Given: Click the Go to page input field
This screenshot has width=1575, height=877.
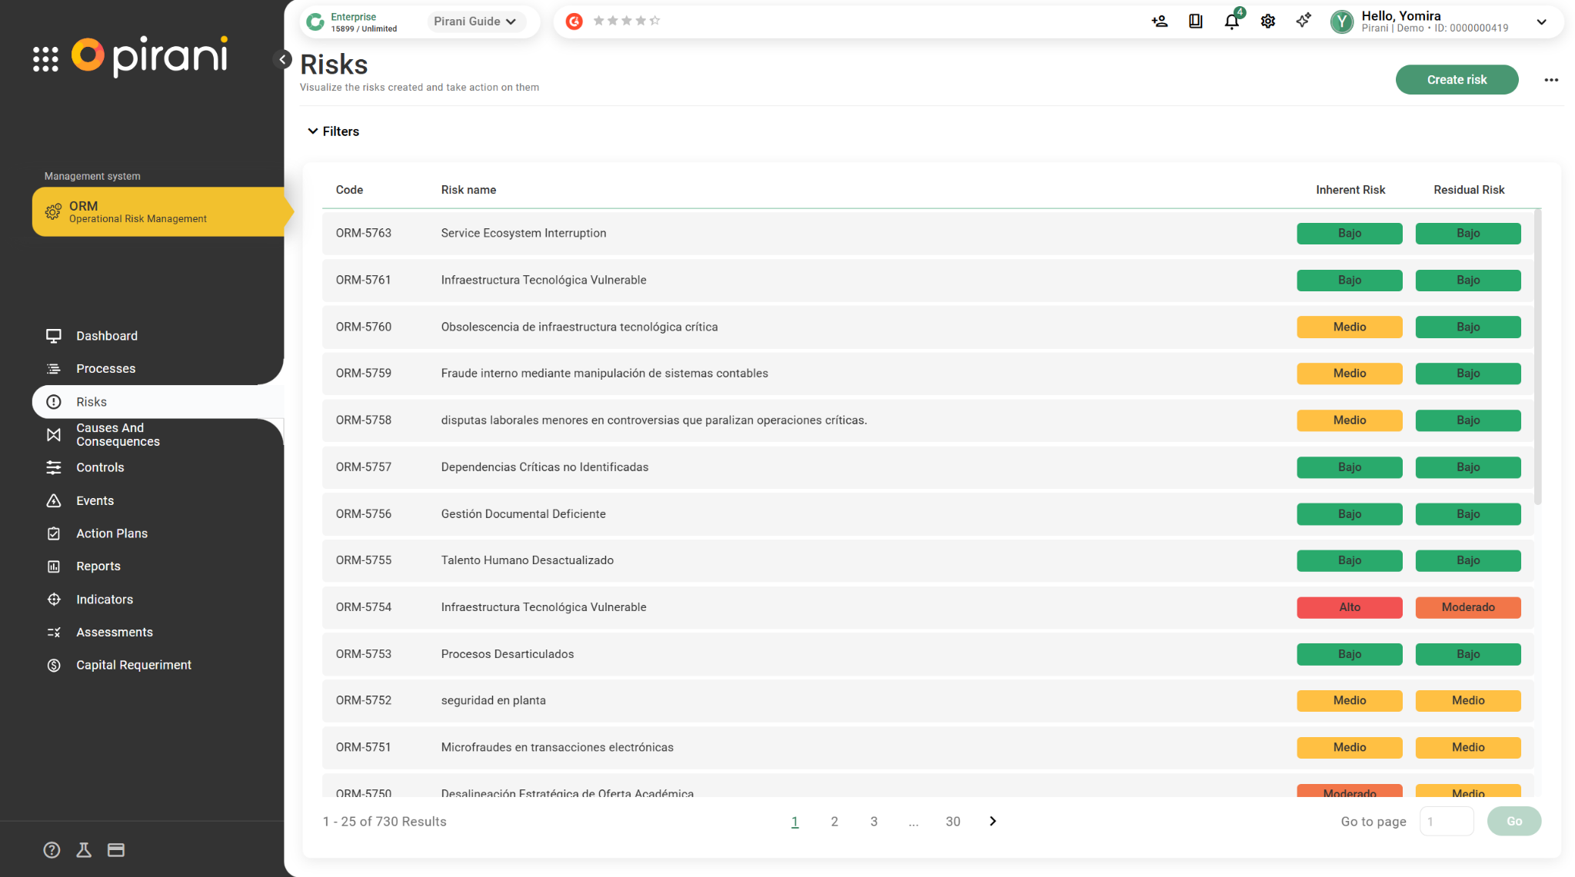Looking at the screenshot, I should 1446,821.
